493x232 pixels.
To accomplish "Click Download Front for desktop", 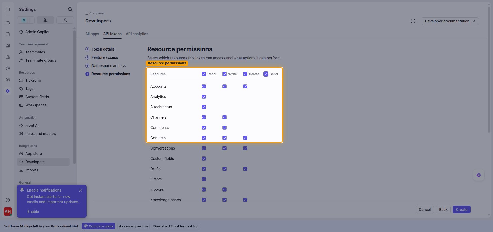I will 176,226.
